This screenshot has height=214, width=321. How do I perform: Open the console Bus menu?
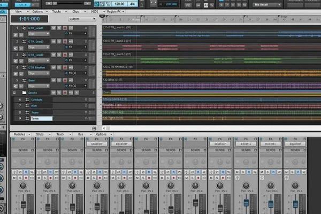(x=82, y=134)
